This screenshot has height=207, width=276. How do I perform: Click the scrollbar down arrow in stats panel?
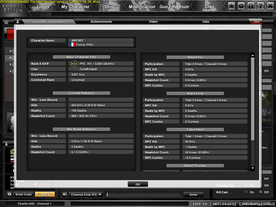tap(253, 168)
